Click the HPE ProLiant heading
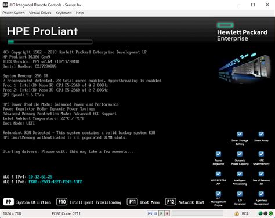 pos(42,31)
